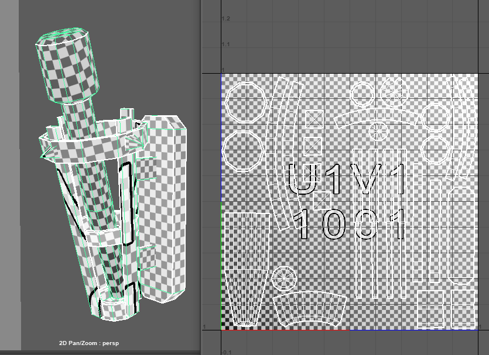Click the red U axis line
The image size is (489, 355).
(x=285, y=330)
